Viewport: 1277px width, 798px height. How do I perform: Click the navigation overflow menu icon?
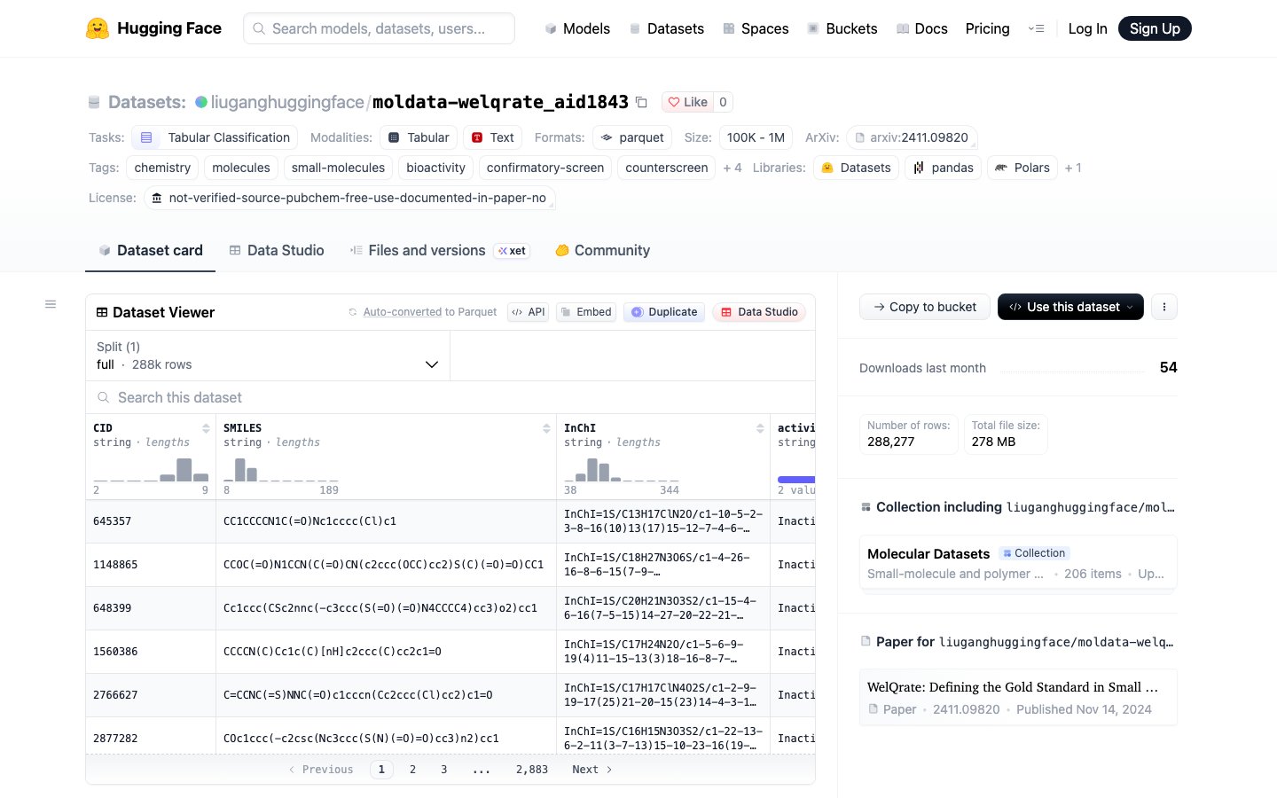point(1036,28)
